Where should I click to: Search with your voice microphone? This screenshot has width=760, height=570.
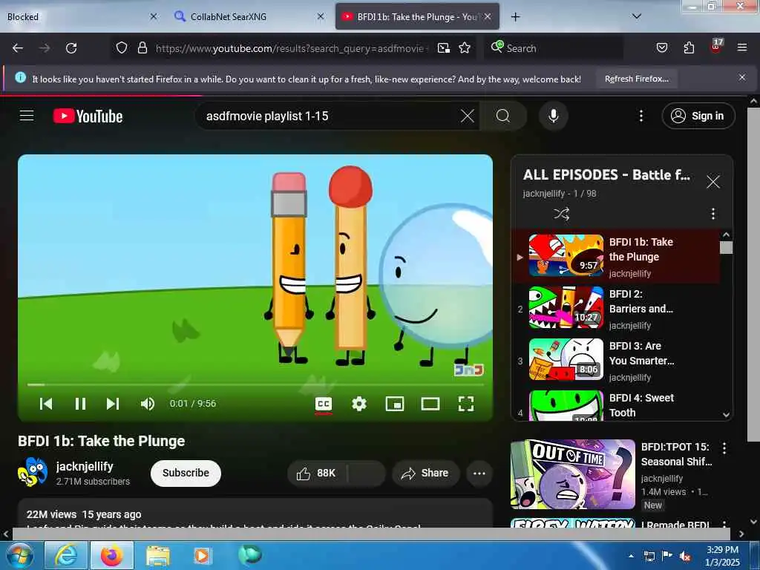[x=553, y=116]
